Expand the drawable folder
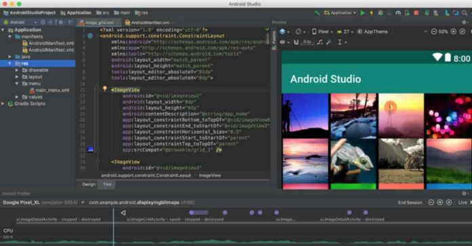472x246 pixels. 17,70
